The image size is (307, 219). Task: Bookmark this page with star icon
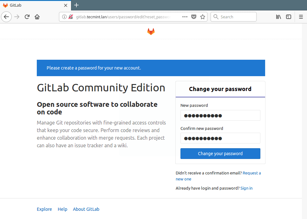[203, 17]
